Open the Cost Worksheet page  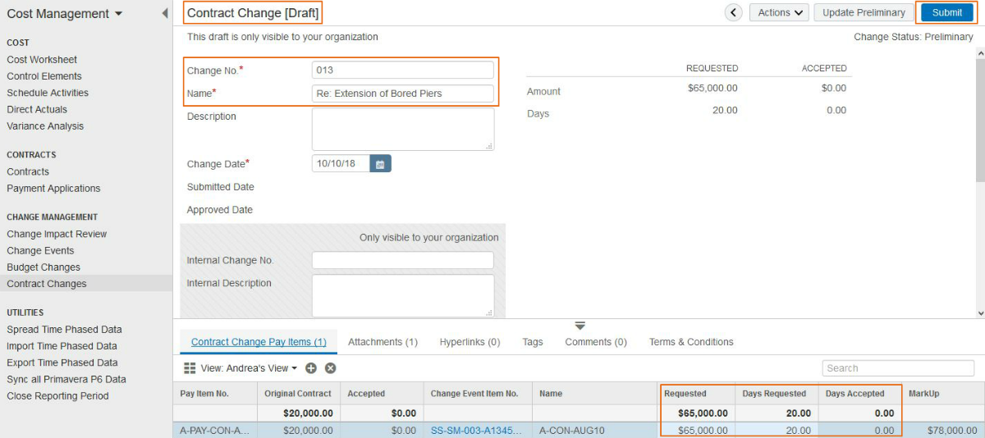click(42, 60)
